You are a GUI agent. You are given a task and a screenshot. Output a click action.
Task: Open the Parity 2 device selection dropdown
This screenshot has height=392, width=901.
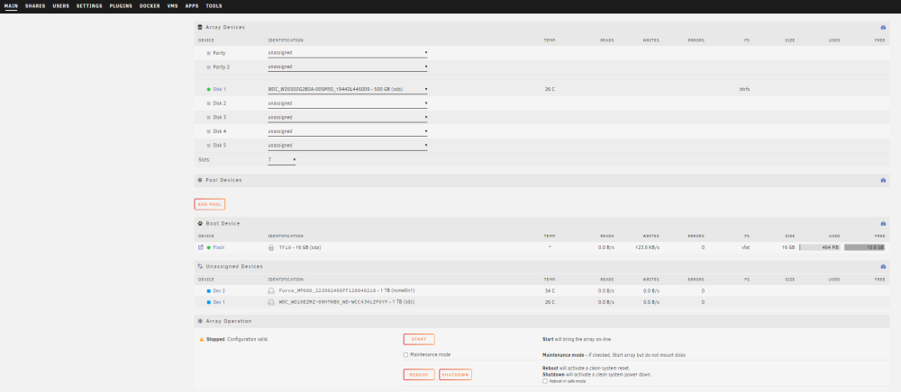(348, 67)
